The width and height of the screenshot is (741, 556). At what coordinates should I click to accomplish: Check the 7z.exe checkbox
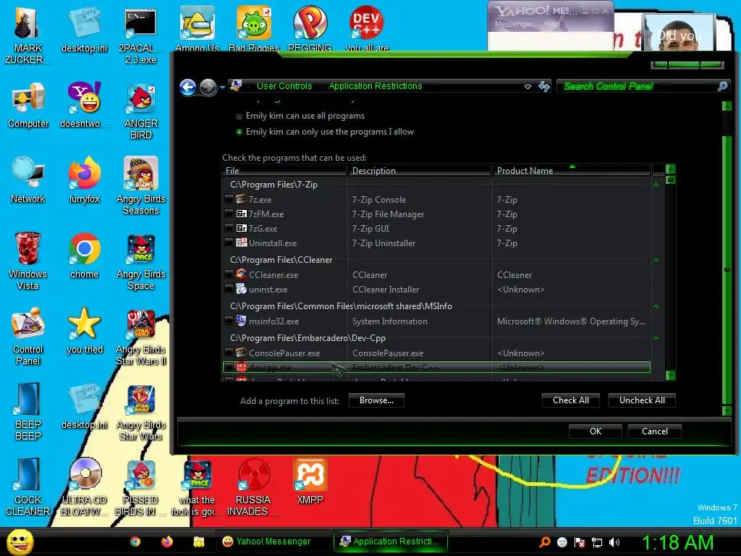point(229,200)
